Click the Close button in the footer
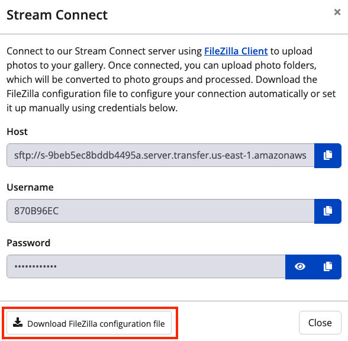The image size is (348, 341). click(x=320, y=323)
